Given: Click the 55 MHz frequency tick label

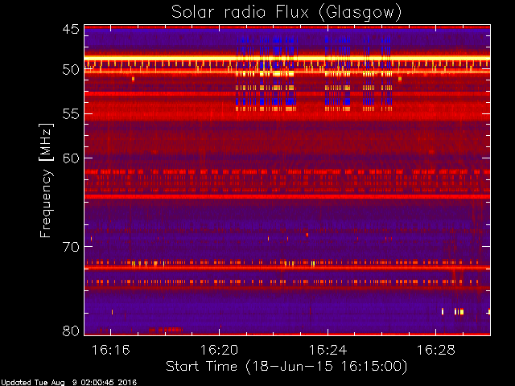Looking at the screenshot, I should click(71, 114).
